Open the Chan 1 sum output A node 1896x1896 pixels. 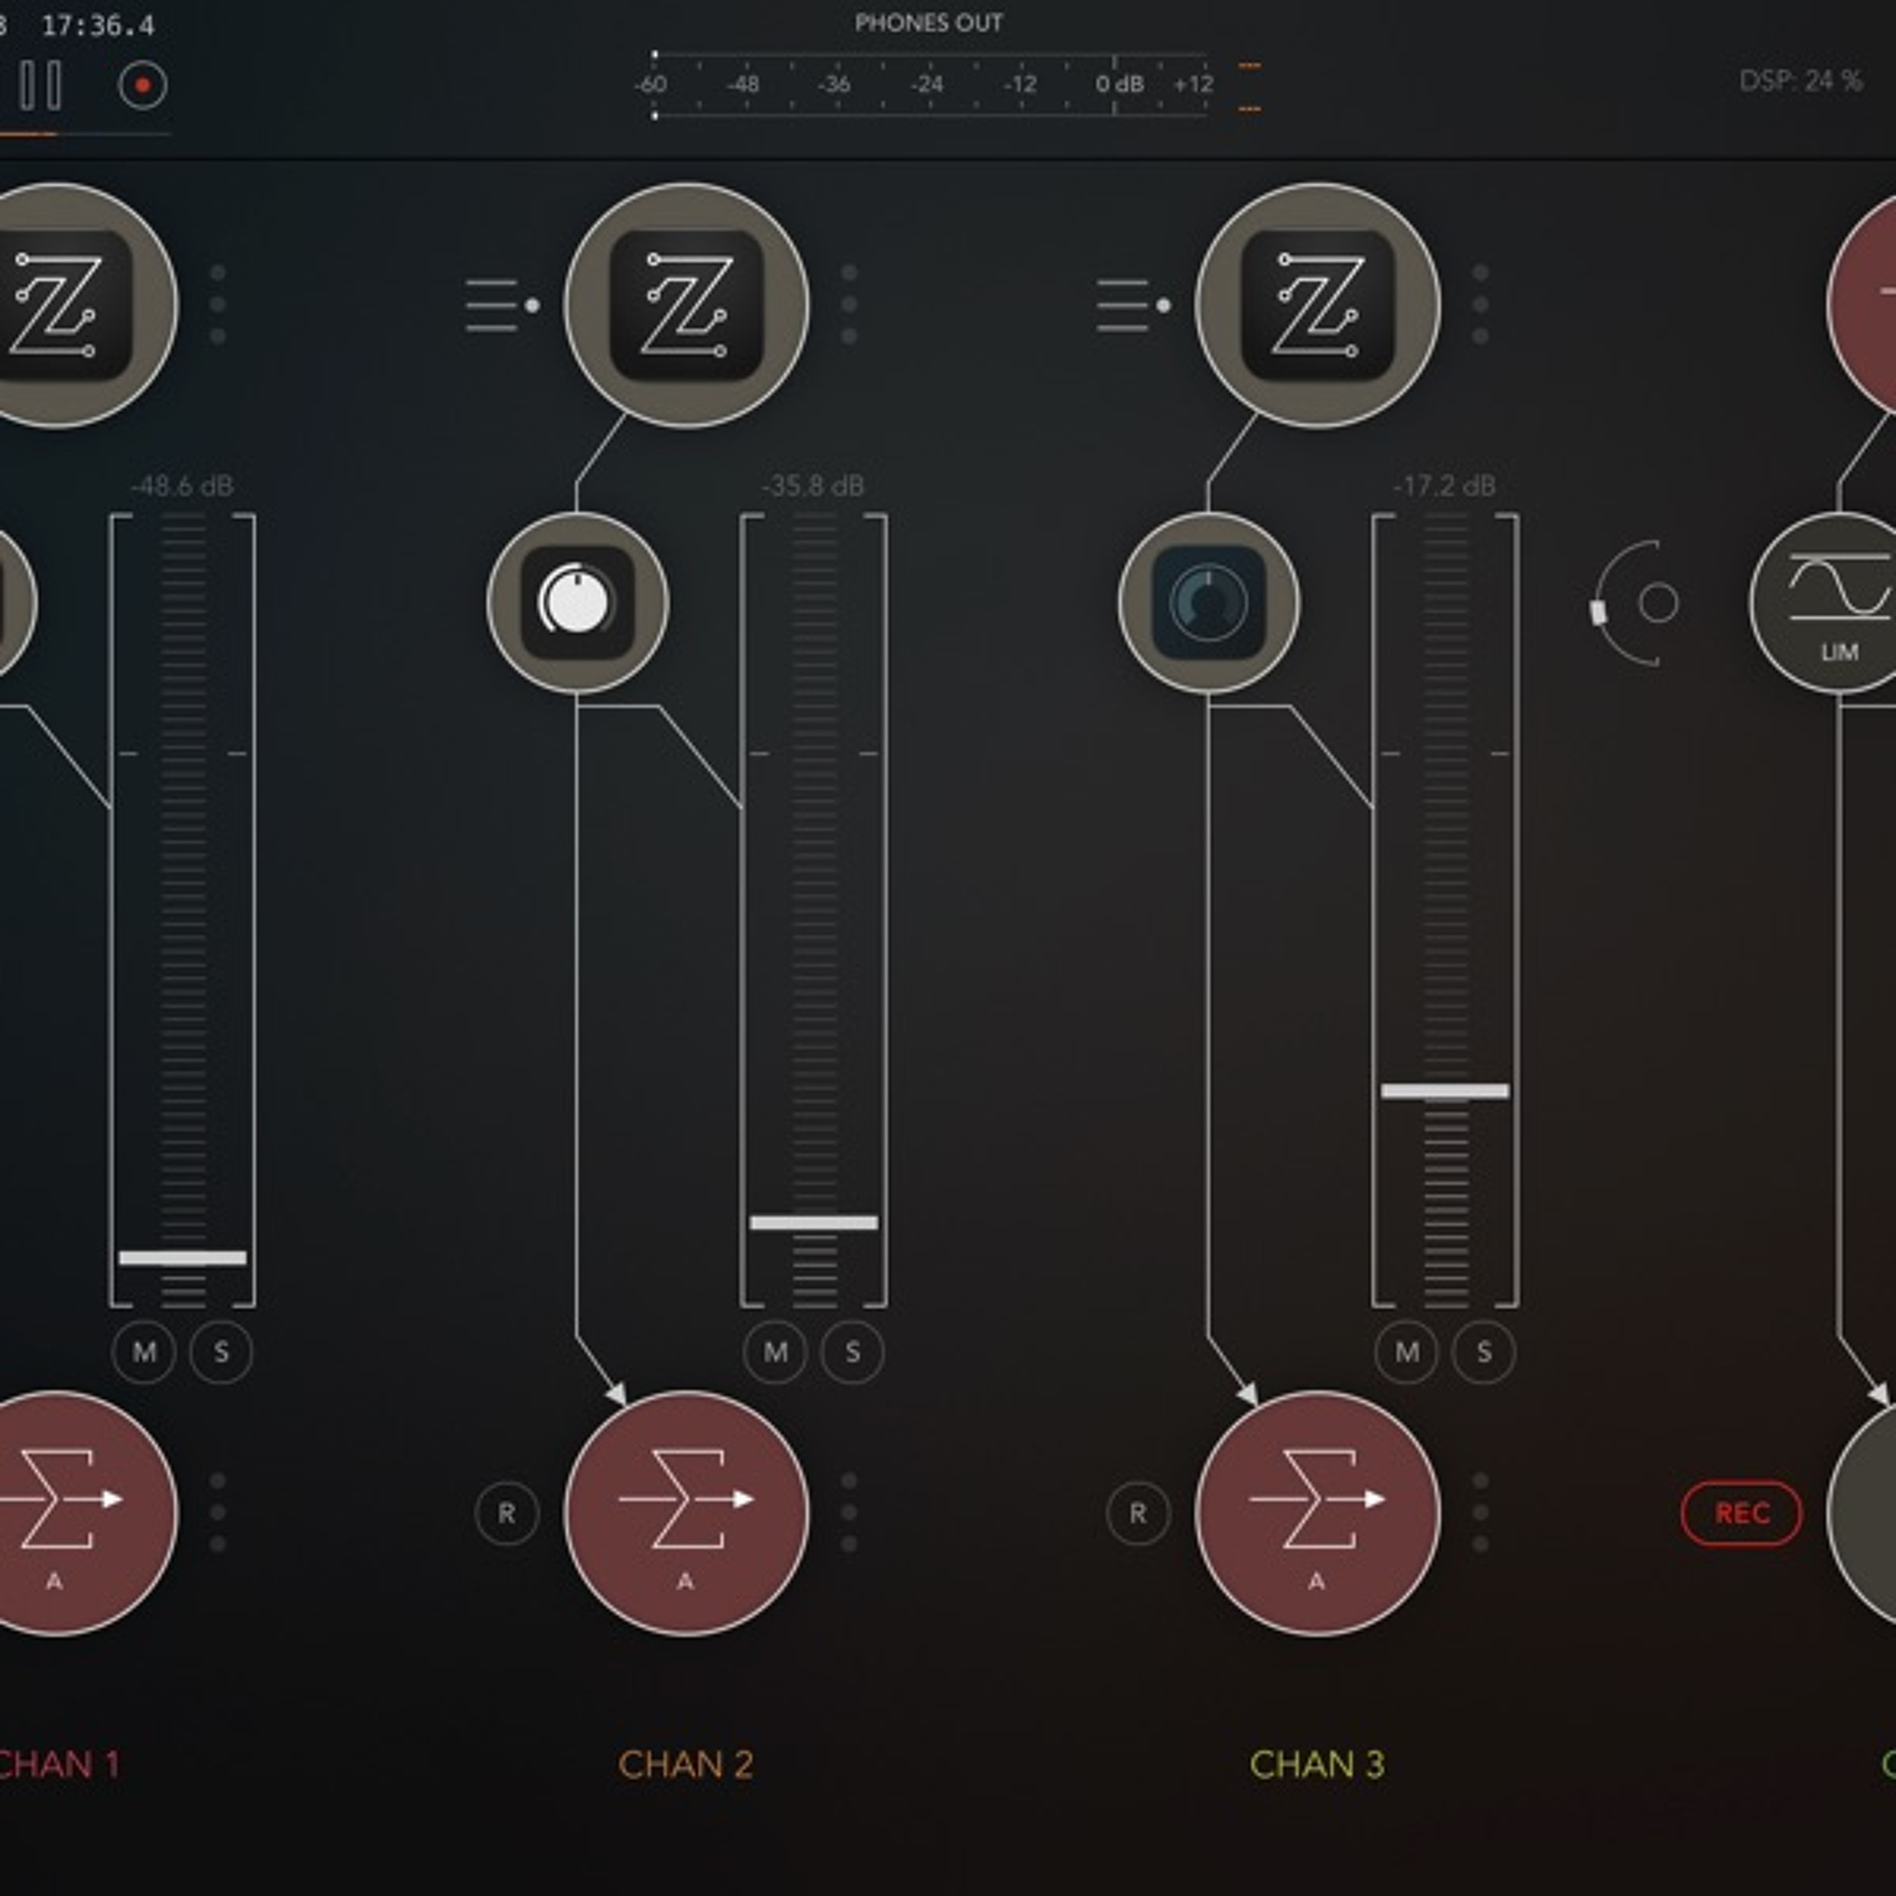click(x=56, y=1512)
